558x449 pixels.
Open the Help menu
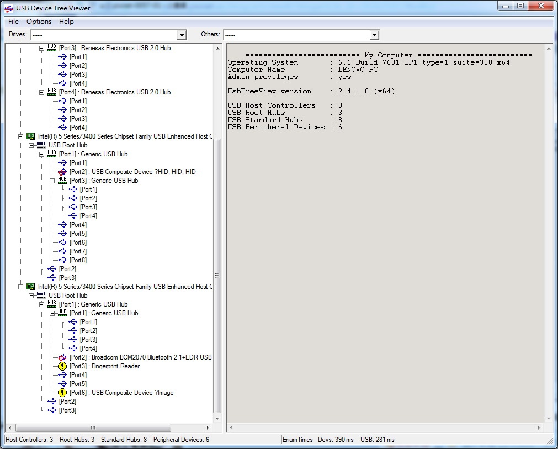(x=66, y=22)
